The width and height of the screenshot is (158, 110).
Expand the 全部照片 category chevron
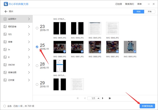tap(29, 19)
